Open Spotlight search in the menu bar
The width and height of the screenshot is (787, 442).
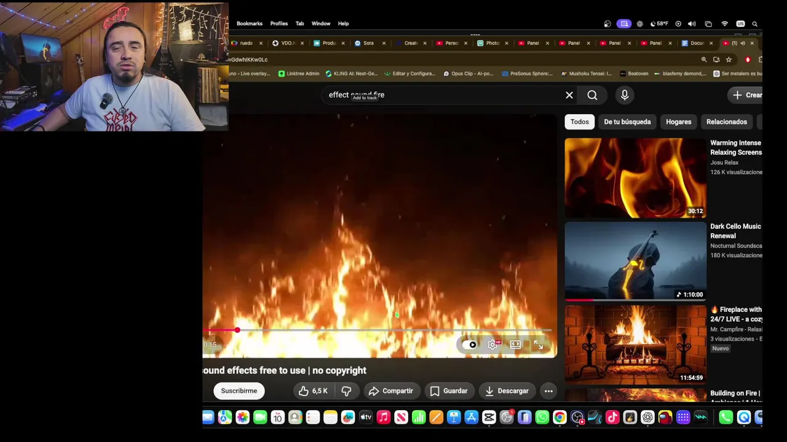[x=754, y=24]
